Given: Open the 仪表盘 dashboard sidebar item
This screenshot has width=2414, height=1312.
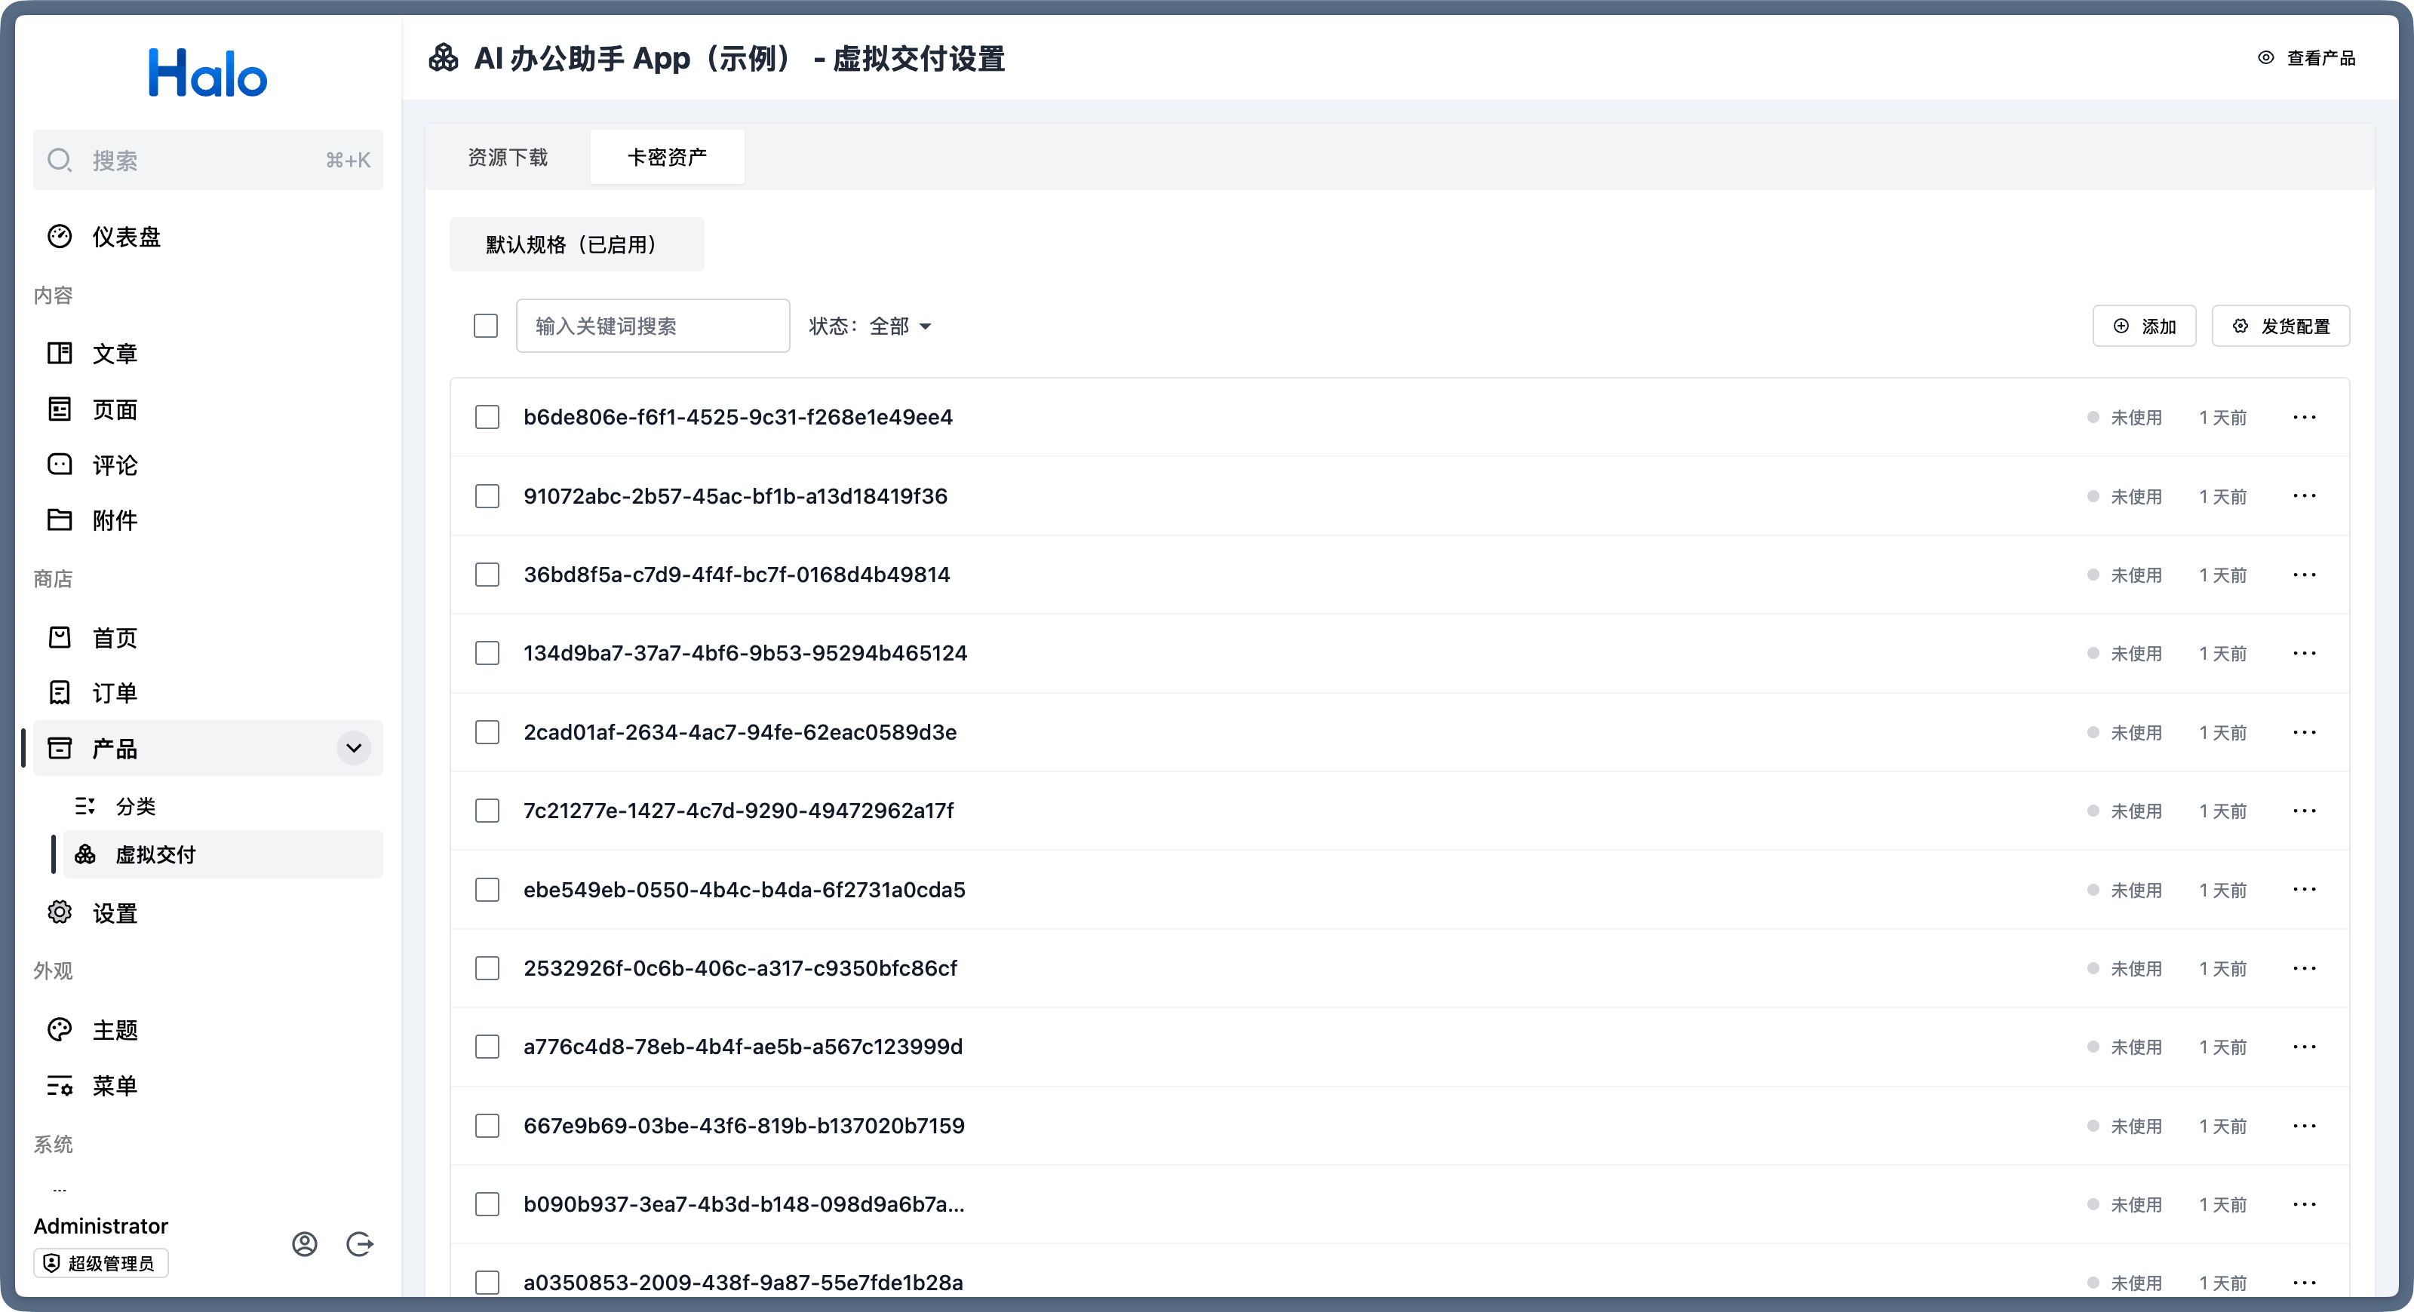Looking at the screenshot, I should point(125,237).
